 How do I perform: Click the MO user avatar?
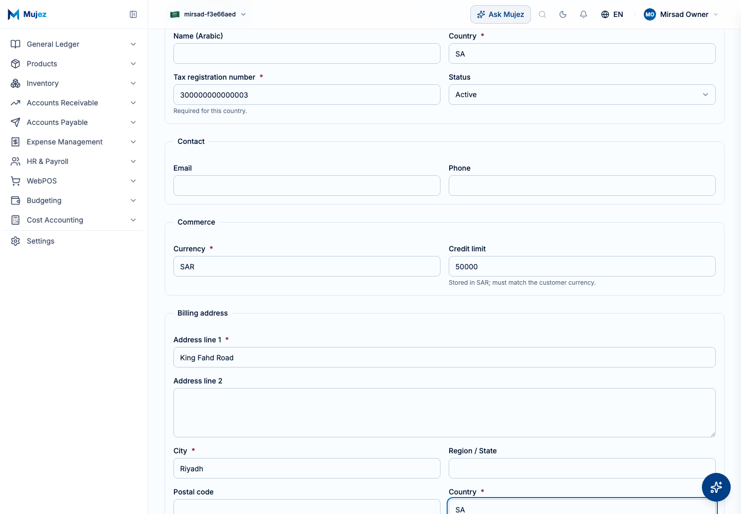click(650, 14)
